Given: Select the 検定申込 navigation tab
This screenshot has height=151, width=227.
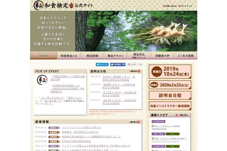Looking at the screenshot, I should tap(139, 56).
